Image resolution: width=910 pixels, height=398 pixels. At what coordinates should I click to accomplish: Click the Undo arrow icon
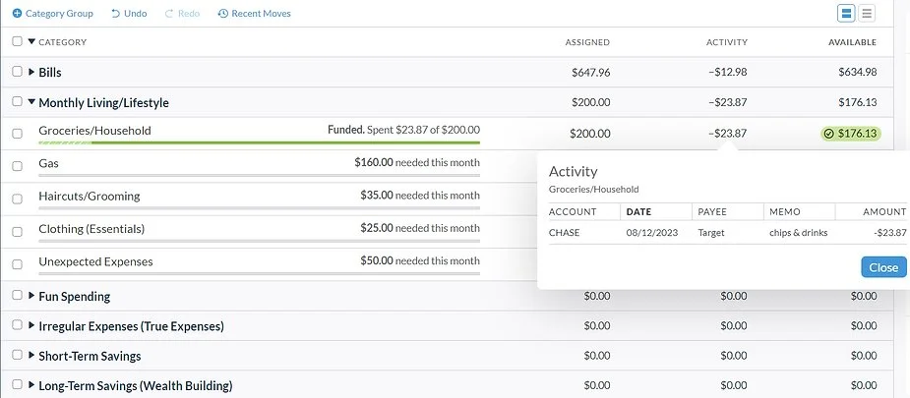coord(116,14)
